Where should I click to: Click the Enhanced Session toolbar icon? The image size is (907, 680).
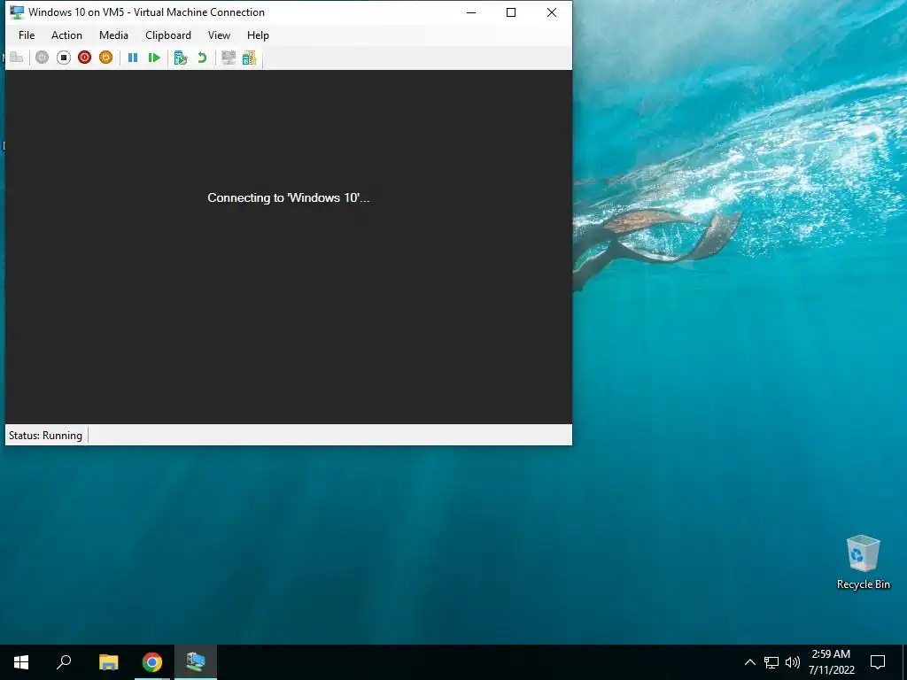pyautogui.click(x=229, y=58)
